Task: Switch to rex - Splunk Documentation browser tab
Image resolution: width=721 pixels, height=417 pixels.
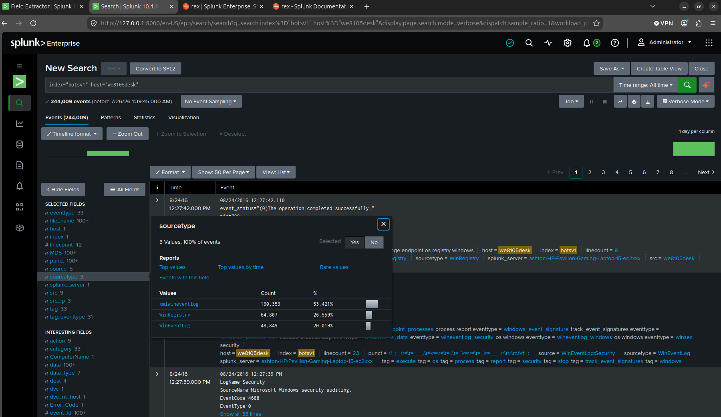Action: tap(314, 6)
